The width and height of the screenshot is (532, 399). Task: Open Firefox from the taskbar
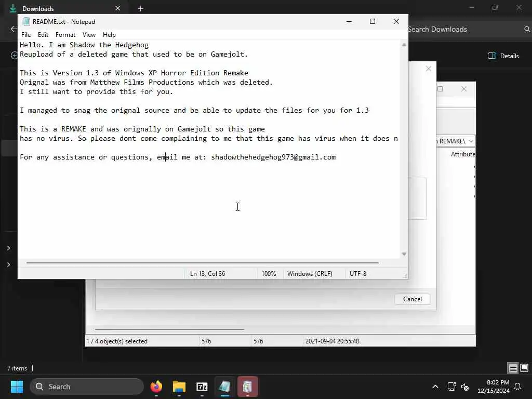(x=156, y=387)
